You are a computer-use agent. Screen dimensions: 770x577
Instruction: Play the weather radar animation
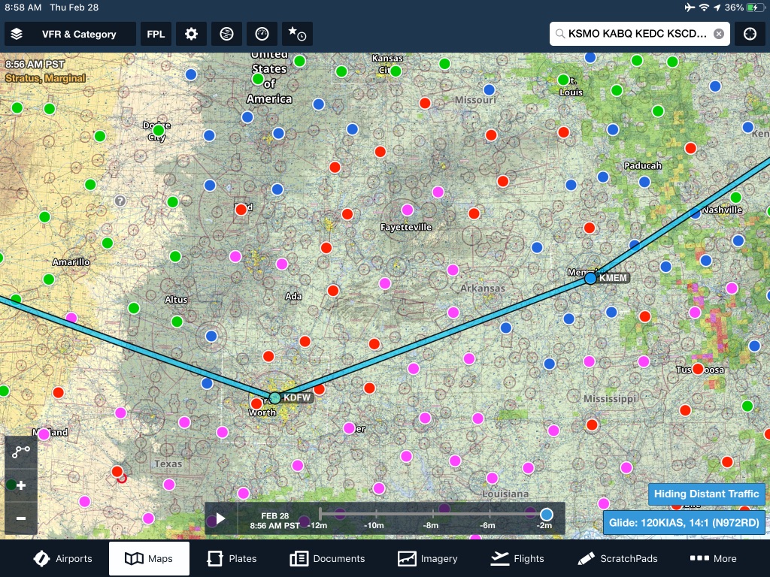point(221,518)
